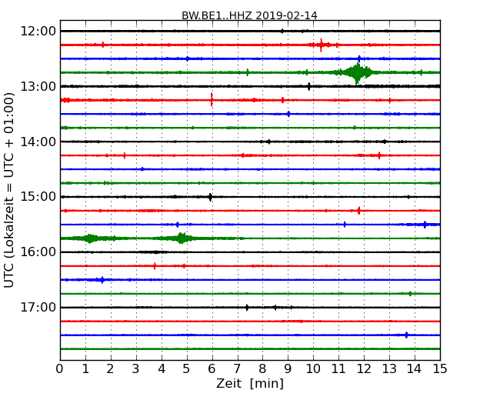Click the red seismic burst in the 12:15 trace

[x=322, y=45]
